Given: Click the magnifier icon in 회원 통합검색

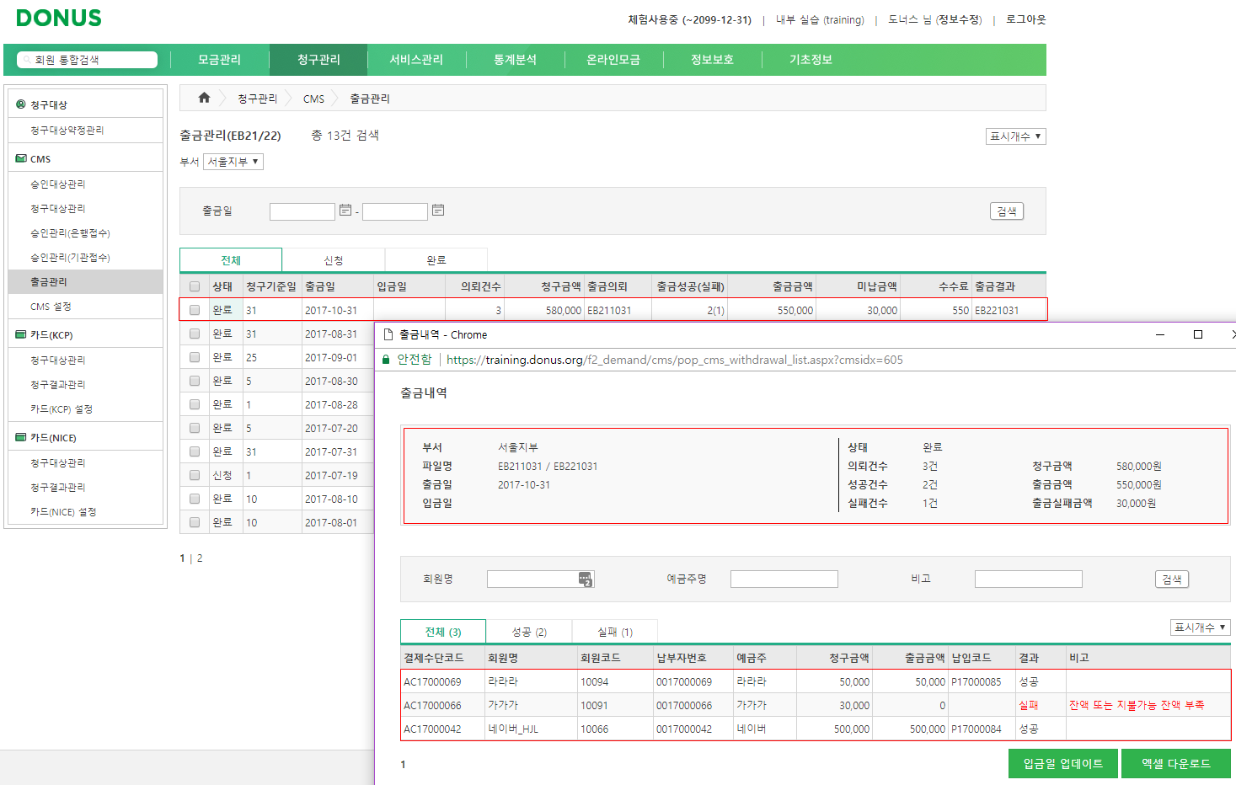Looking at the screenshot, I should click(26, 60).
